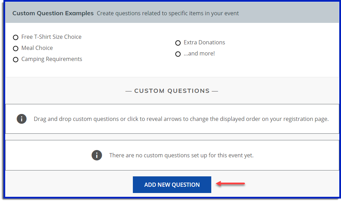
Task: Click the Free T-Shirt Size Choice text
Action: coord(51,37)
